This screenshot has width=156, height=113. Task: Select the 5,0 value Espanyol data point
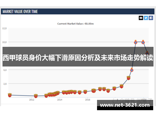[x=132, y=70]
